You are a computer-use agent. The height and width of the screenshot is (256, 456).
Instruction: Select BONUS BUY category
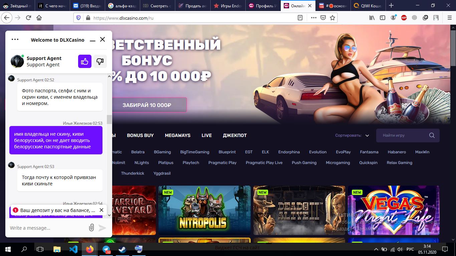point(140,135)
